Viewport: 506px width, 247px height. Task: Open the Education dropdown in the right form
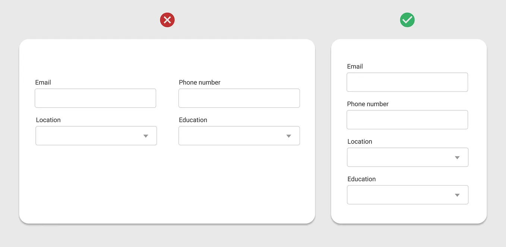(x=407, y=194)
